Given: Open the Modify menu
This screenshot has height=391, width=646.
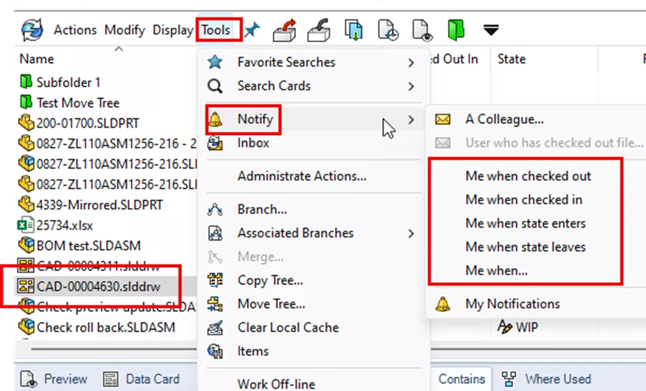Looking at the screenshot, I should coord(124,30).
